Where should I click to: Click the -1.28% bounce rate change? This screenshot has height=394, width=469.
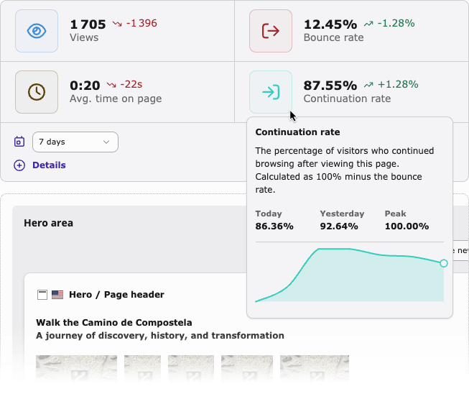coord(396,23)
